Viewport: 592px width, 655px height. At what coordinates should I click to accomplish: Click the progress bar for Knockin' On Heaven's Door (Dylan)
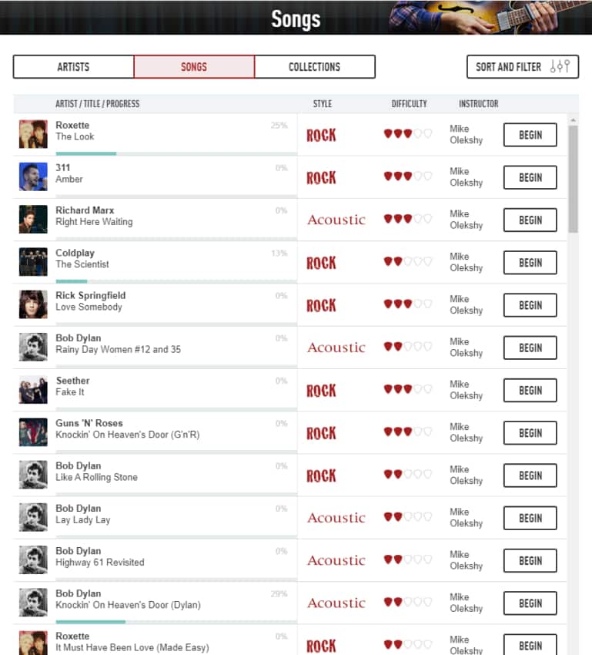(176, 621)
